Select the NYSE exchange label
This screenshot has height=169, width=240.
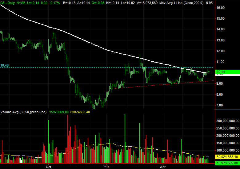click(21, 3)
